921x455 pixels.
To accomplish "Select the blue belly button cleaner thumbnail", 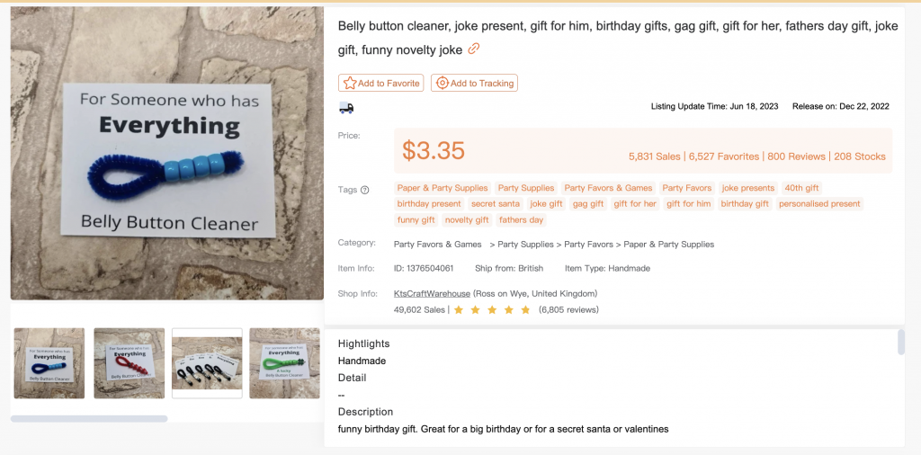I will pos(49,363).
